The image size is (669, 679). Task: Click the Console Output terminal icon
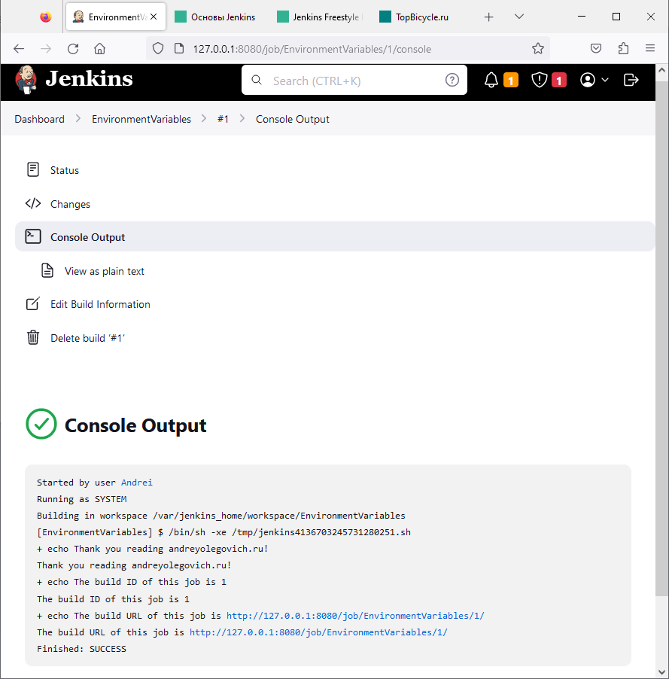point(33,236)
